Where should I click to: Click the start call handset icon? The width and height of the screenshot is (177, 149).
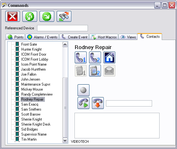[84, 103]
